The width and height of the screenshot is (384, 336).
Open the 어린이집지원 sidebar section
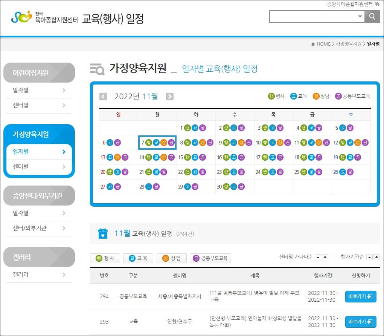coord(39,72)
